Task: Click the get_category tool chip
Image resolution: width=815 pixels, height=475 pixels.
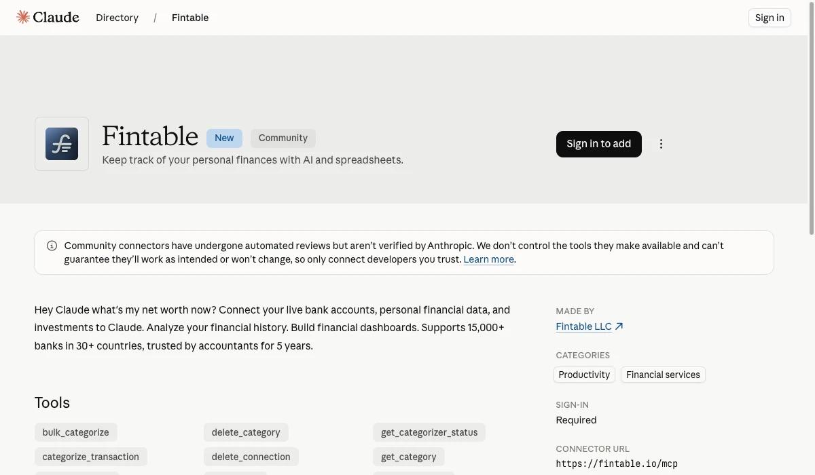Action: [x=409, y=457]
